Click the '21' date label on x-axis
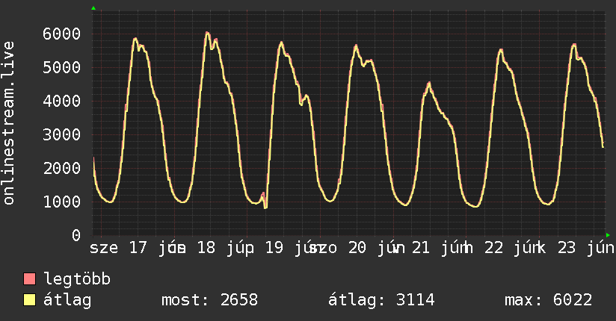 tap(420, 248)
